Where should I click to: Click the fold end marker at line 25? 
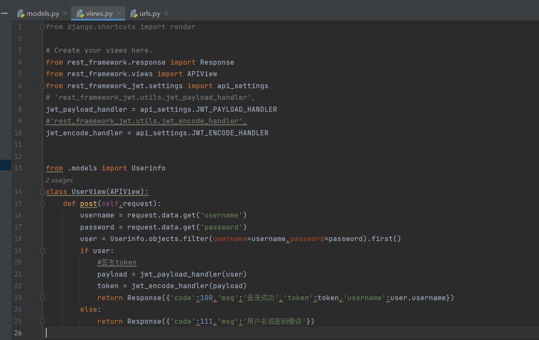[42, 321]
